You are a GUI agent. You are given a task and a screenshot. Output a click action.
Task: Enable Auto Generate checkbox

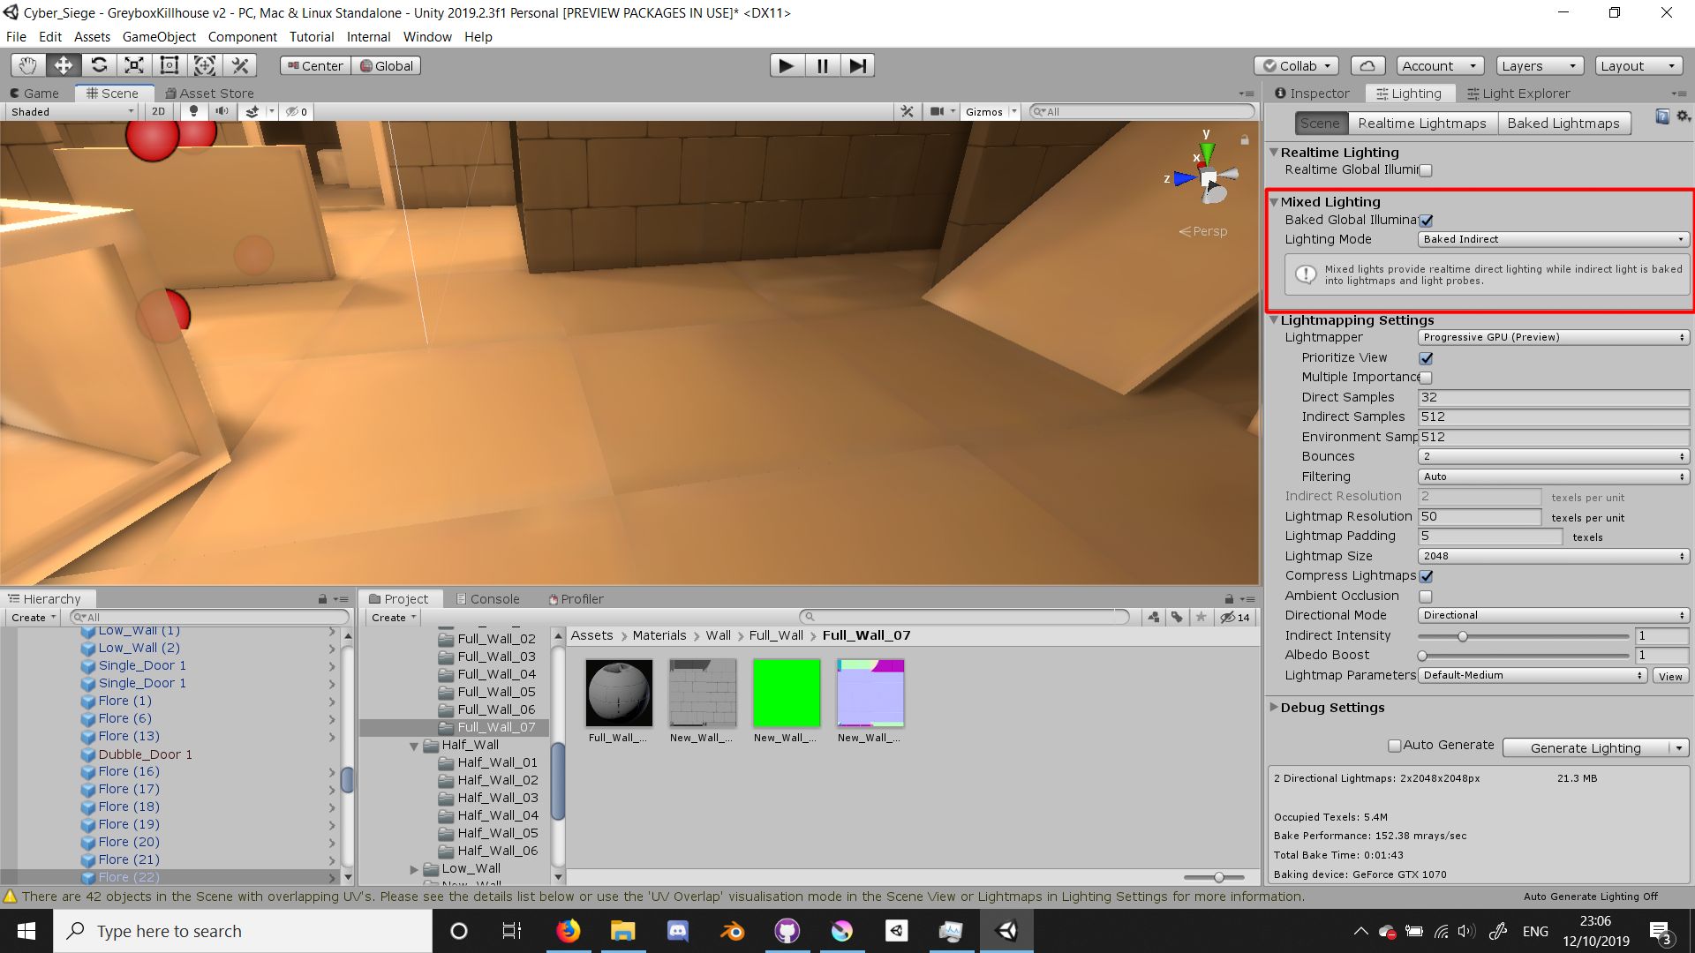pos(1395,746)
